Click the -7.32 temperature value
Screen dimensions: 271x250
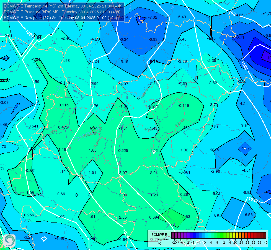click(x=153, y=17)
